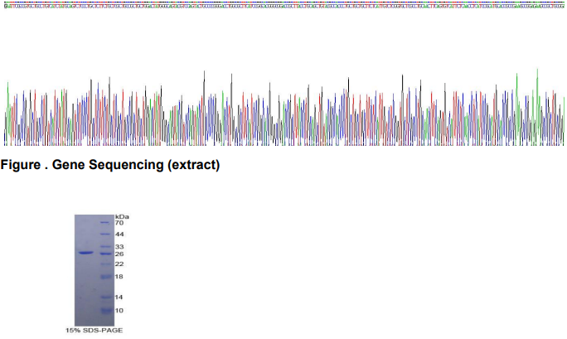The height and width of the screenshot is (339, 567).
Task: Select the 33 kDa marker label
Action: pyautogui.click(x=119, y=247)
